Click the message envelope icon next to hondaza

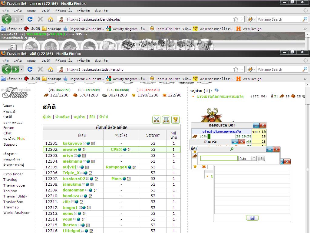82,196
